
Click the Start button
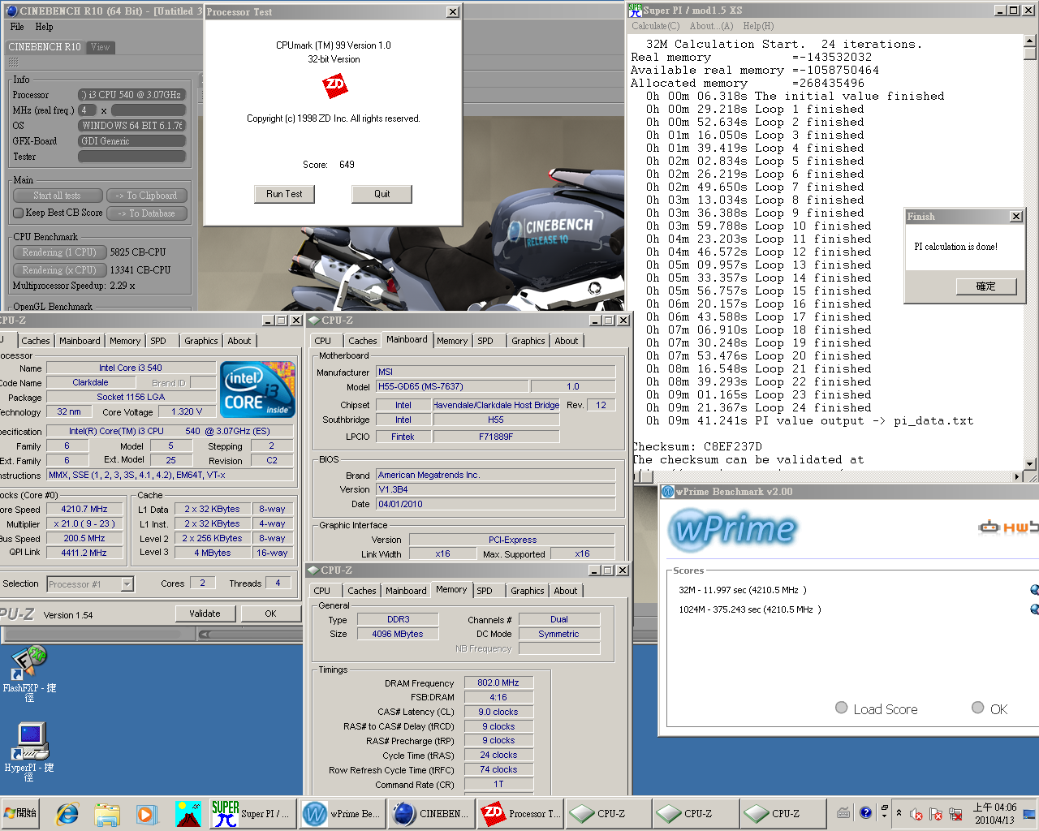pos(20,813)
